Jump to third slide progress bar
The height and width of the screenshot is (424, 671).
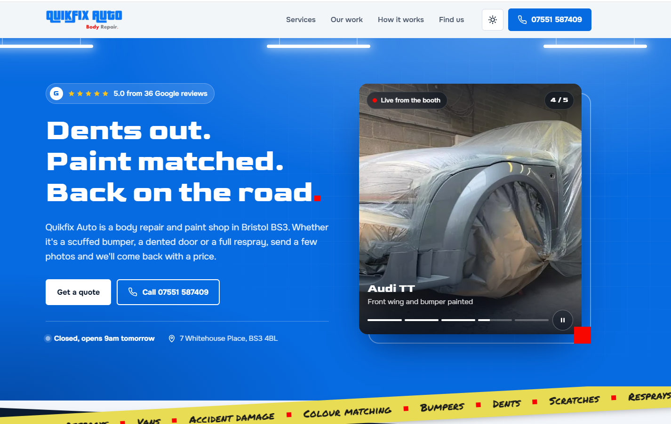tap(458, 320)
